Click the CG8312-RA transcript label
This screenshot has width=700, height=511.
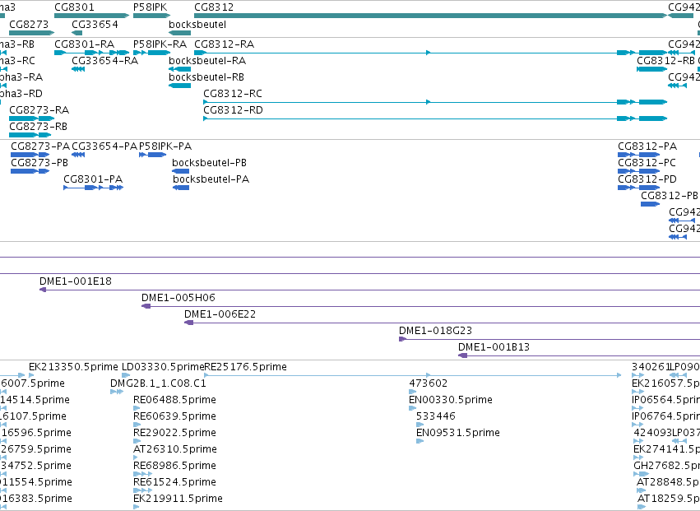(224, 44)
